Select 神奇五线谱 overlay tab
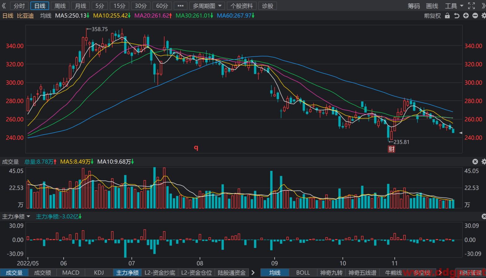The image size is (486, 278). [362, 273]
